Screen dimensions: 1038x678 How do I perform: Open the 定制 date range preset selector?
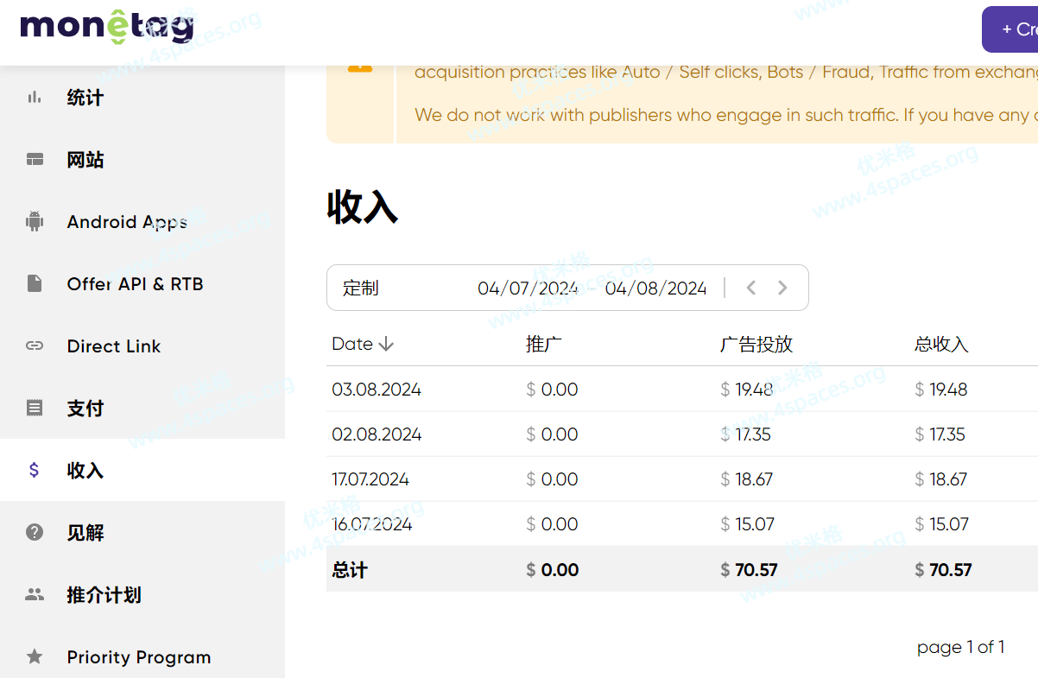click(361, 288)
